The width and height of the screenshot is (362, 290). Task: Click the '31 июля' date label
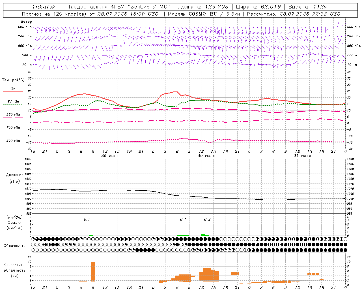point(302,156)
